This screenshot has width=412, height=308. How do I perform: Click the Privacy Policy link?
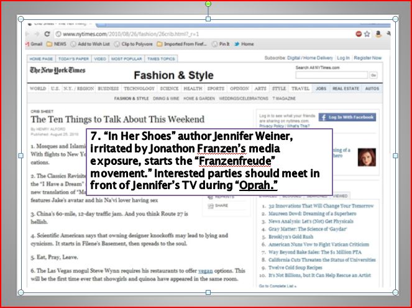(271, 126)
